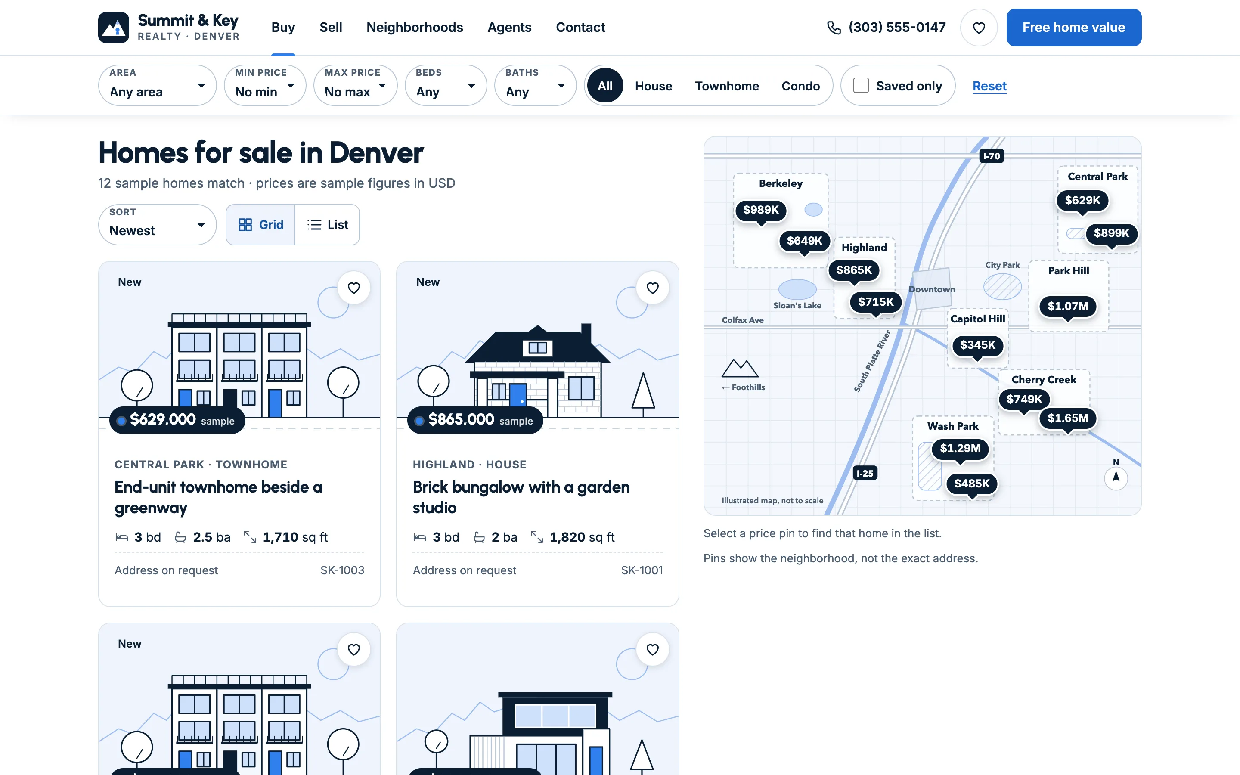Toggle the Saved only checkbox

coord(861,85)
